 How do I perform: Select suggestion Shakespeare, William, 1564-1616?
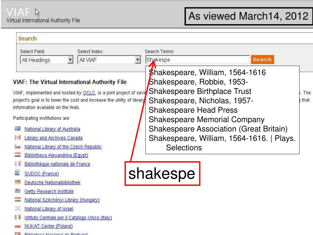coord(207,72)
